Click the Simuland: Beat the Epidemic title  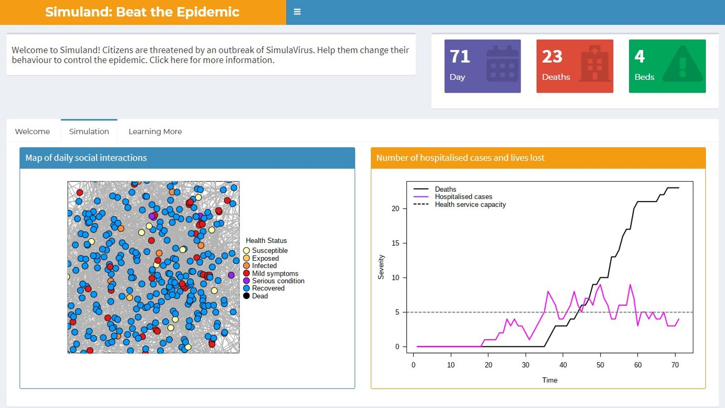[x=142, y=12]
